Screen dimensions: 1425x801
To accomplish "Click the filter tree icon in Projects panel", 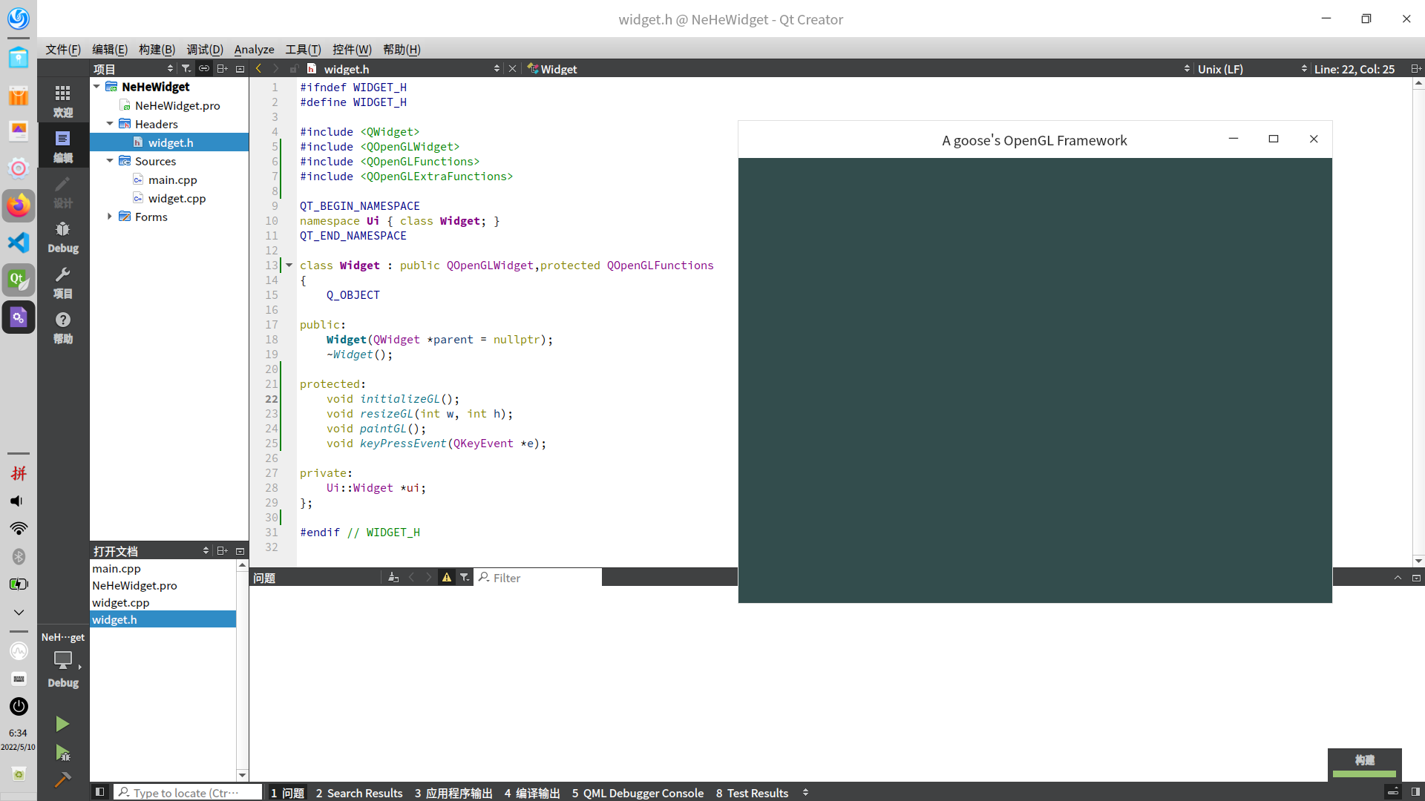I will 186,69.
